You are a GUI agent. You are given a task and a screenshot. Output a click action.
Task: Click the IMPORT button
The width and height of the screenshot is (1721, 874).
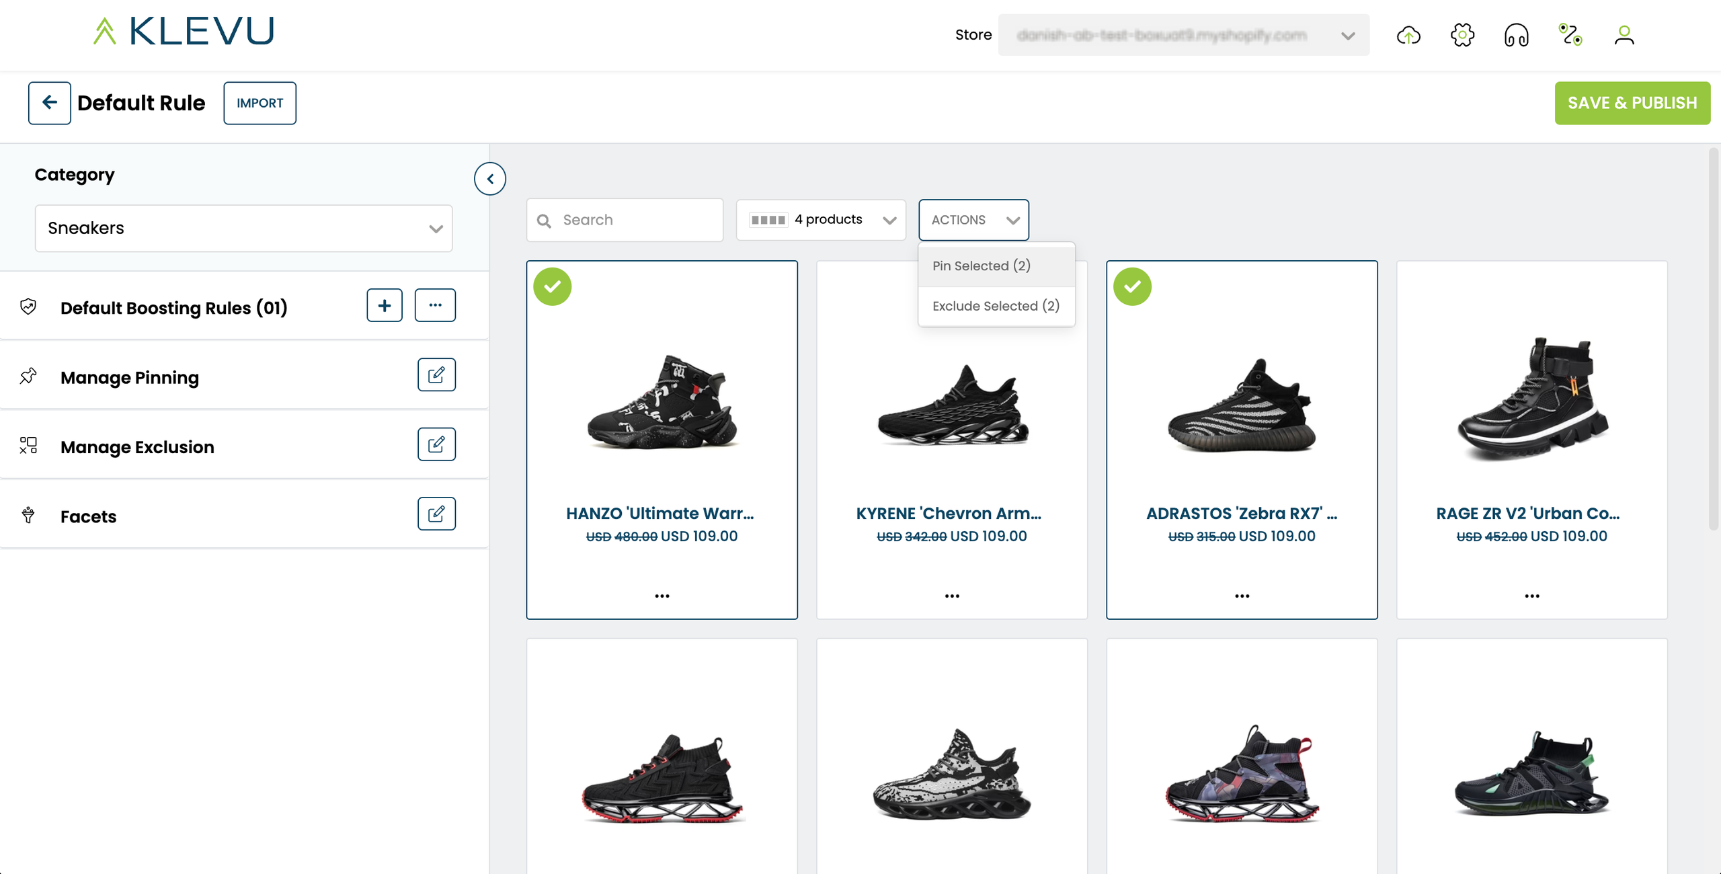pyautogui.click(x=259, y=103)
